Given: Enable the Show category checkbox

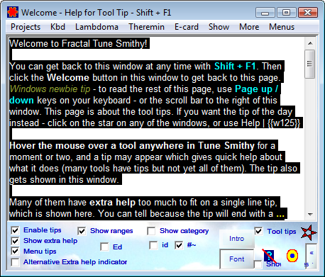Looking at the screenshot, I should [x=151, y=231].
